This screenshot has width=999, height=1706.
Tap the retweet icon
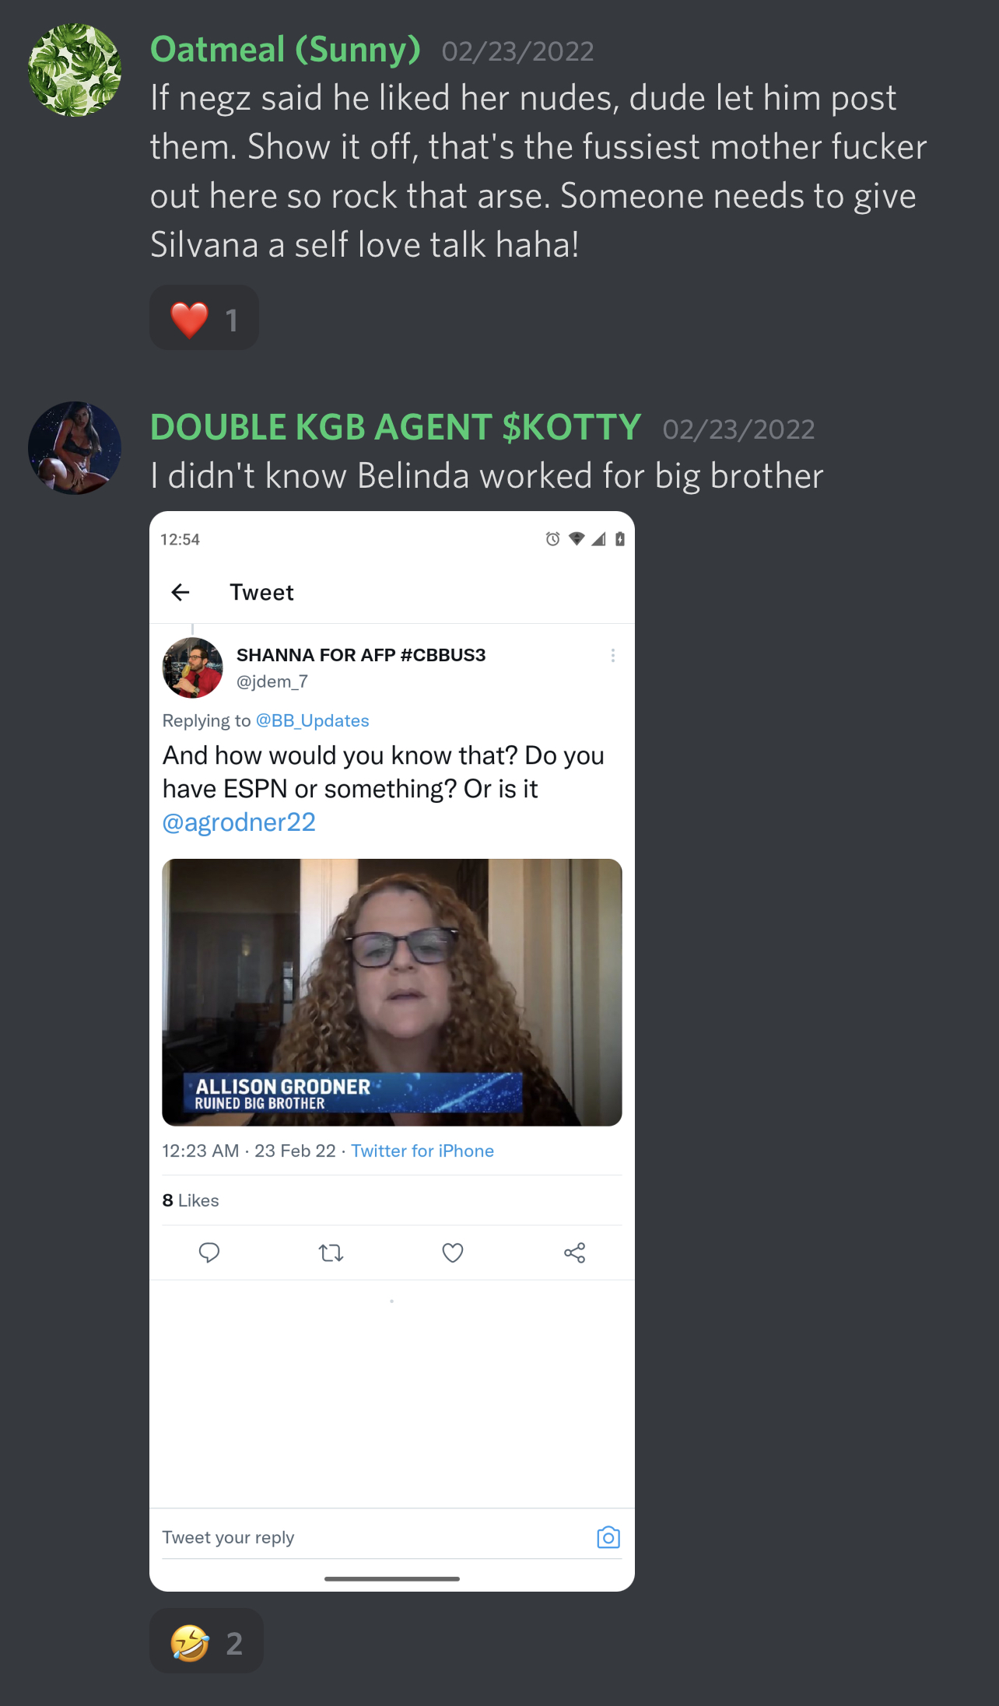click(331, 1252)
